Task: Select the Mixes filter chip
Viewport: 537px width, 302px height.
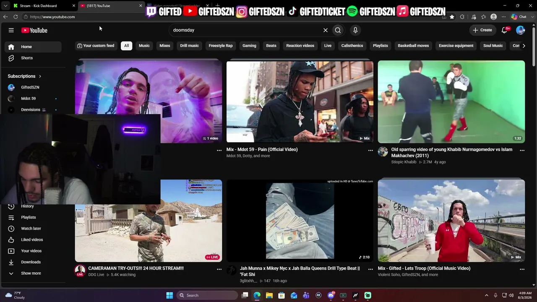Action: click(x=165, y=46)
